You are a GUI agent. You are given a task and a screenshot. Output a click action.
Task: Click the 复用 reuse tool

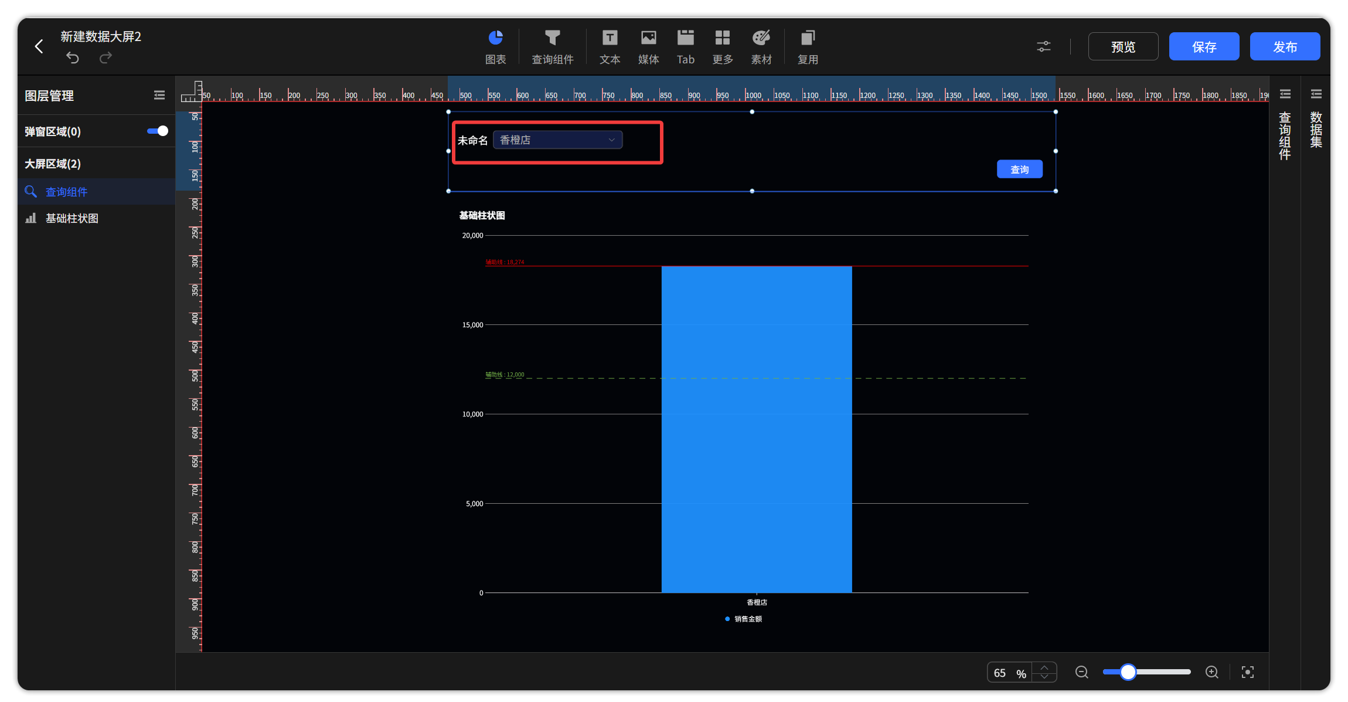coord(808,47)
